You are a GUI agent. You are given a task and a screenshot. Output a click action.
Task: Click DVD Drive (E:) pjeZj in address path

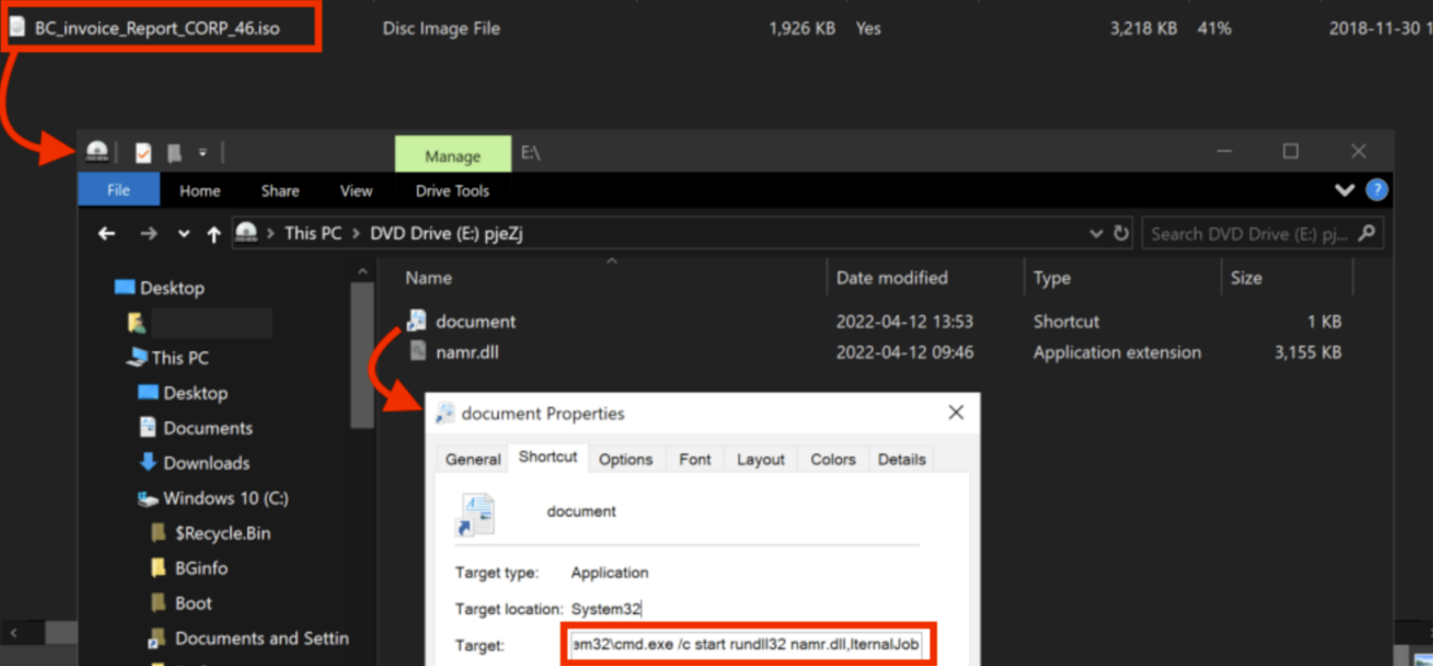click(x=446, y=233)
